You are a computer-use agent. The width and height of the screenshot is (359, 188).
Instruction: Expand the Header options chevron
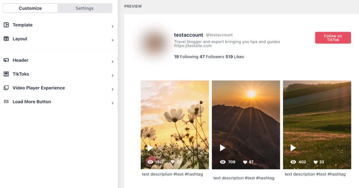point(113,61)
